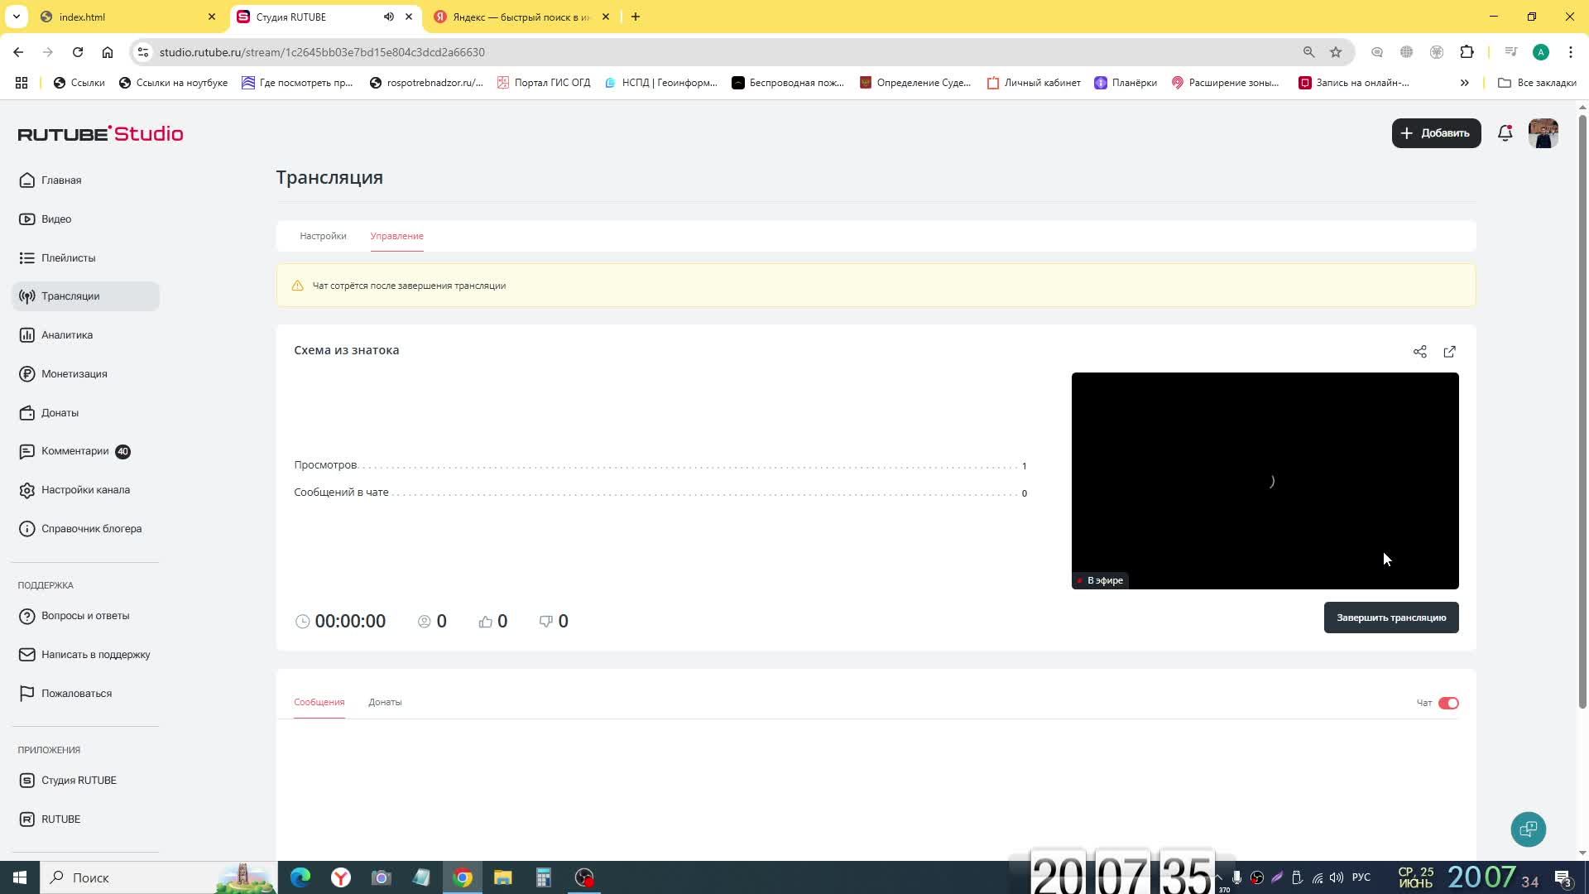Open the Donations wallet item

click(60, 413)
